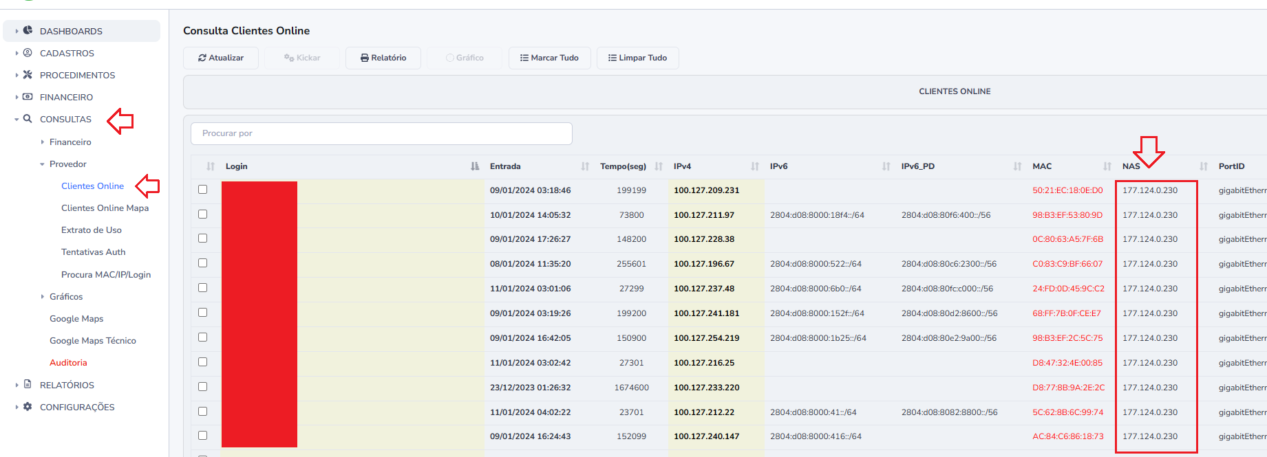Sort by the Tempo(seg) column sort arrows
Viewport: 1267px width, 457px height.
[x=659, y=166]
